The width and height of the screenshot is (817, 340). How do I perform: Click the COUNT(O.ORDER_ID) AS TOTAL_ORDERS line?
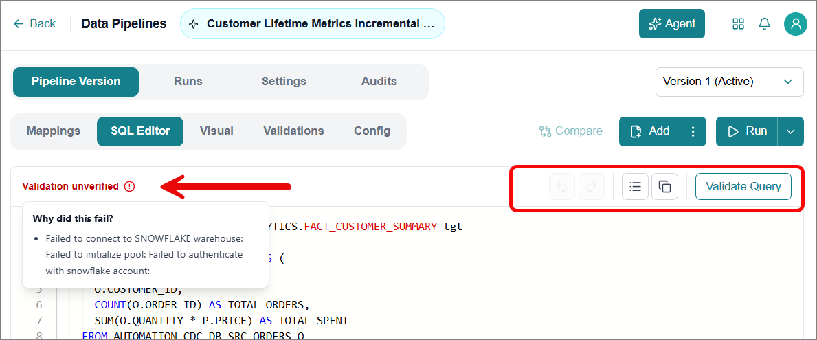[201, 304]
